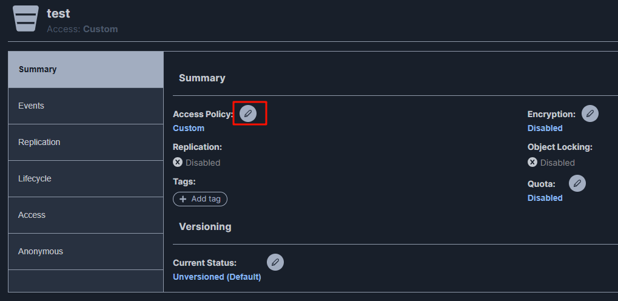
Task: Click the Encryption Disabled link
Action: tap(545, 128)
